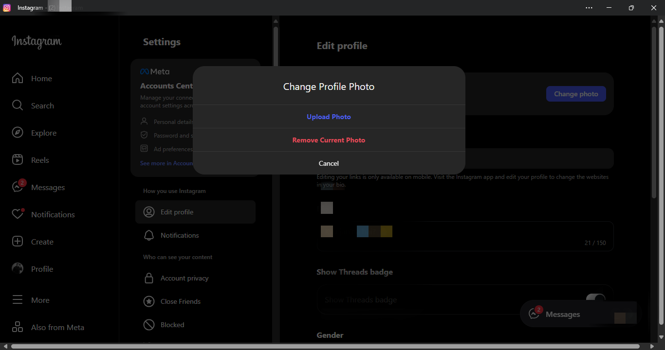This screenshot has width=665, height=350.
Task: Click Upload Photo in the dialog
Action: 329,117
